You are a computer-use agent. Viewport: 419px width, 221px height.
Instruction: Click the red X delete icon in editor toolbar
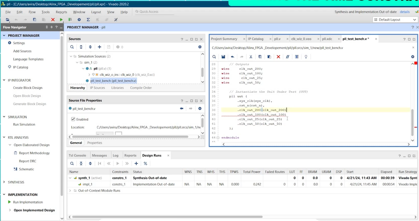pos(278,57)
